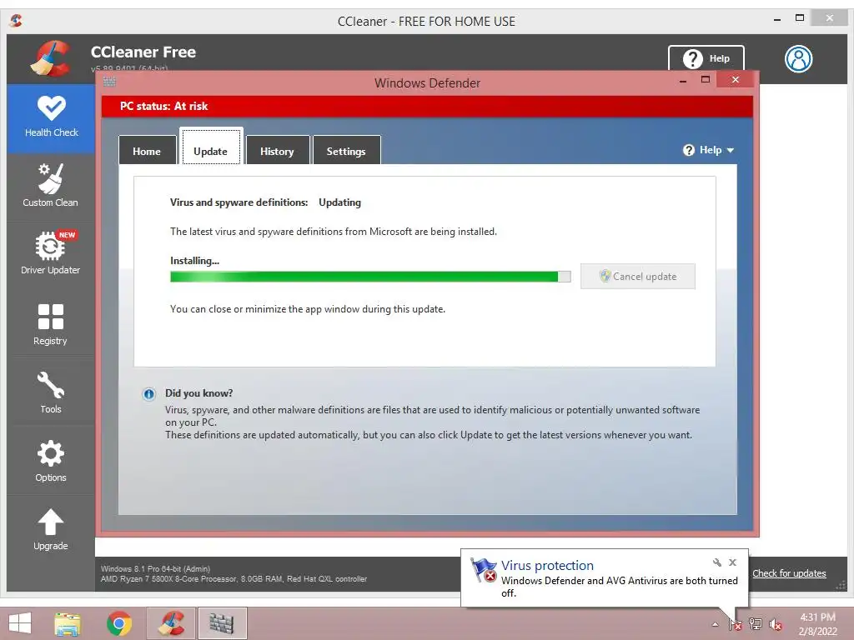Open File Explorer from taskbar
This screenshot has height=640, width=854.
pos(68,623)
